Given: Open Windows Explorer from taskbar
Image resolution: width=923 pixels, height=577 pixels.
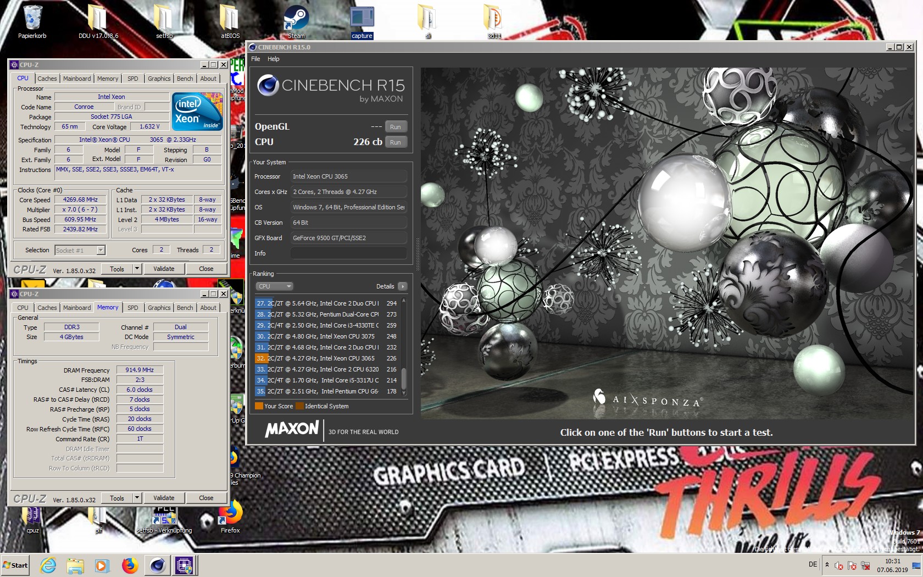Looking at the screenshot, I should (x=75, y=565).
